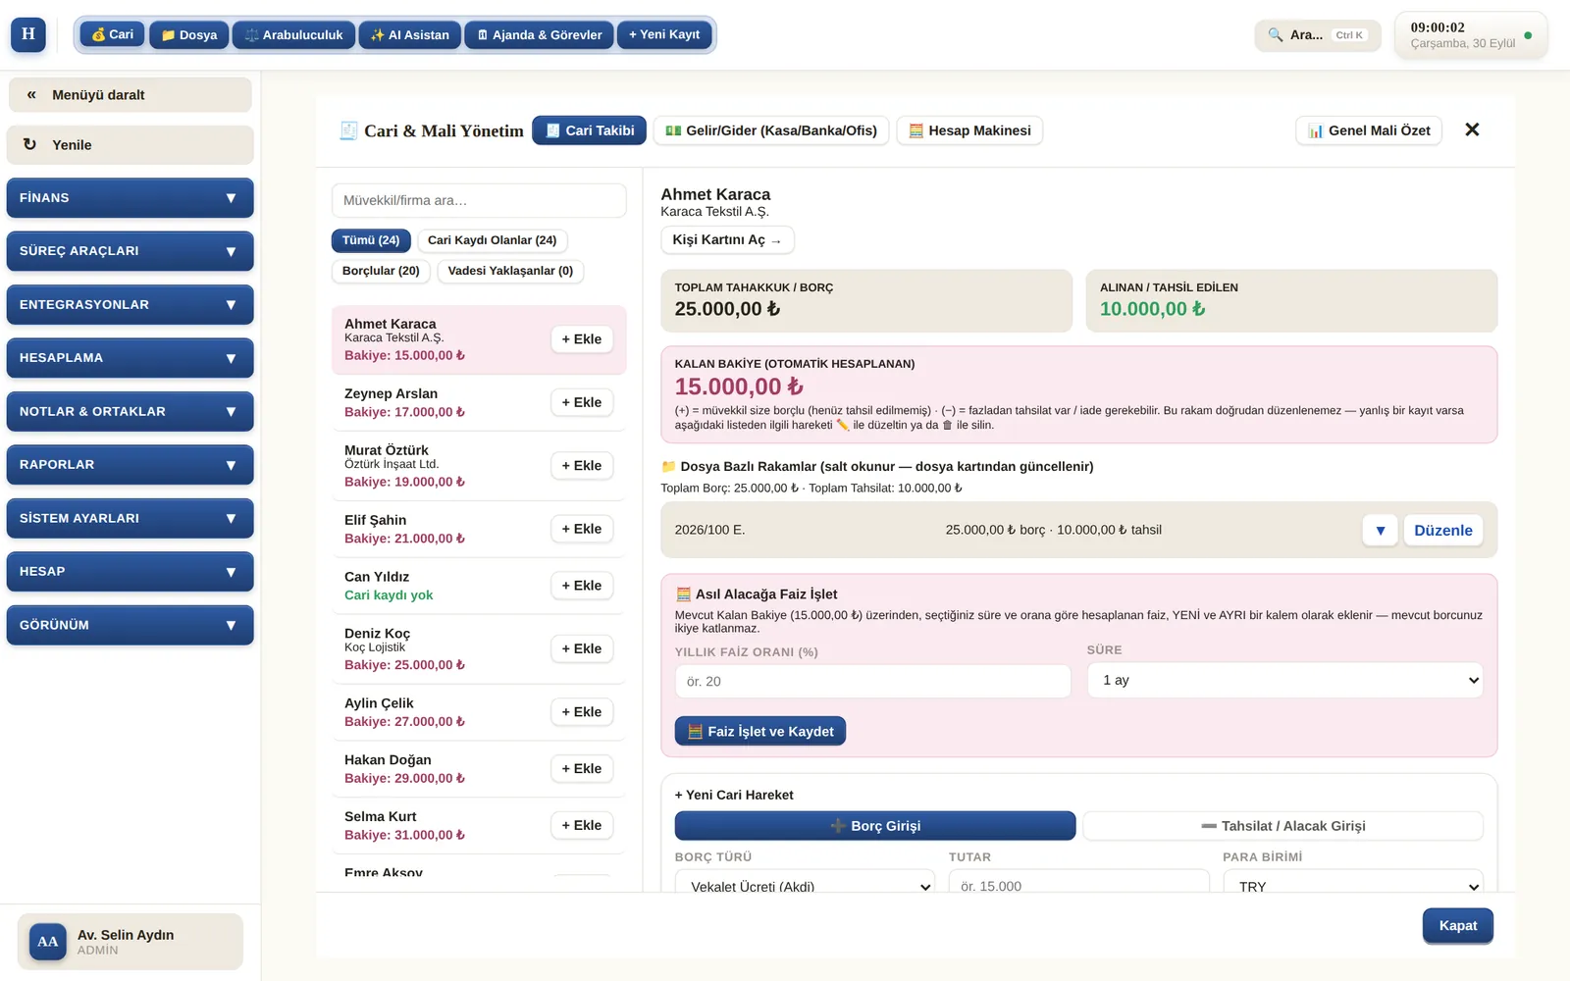Switch to Tahsilat / Alacak Girişi

(1282, 826)
